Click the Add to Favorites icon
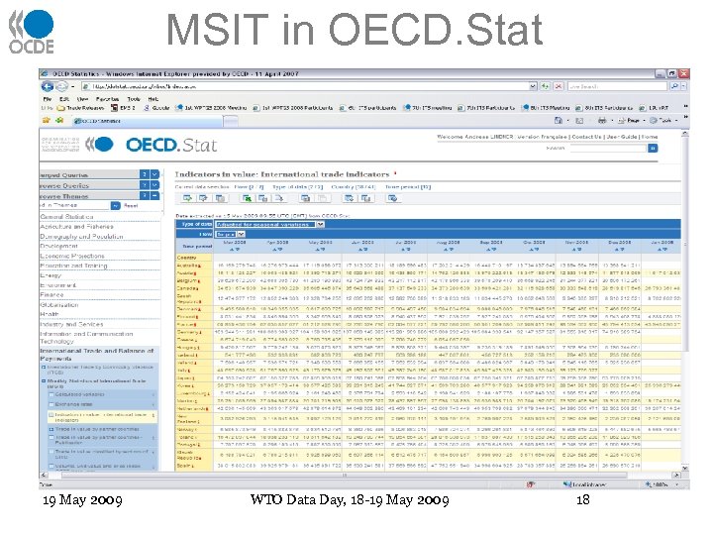The height and width of the screenshot is (535, 713). tap(59, 121)
